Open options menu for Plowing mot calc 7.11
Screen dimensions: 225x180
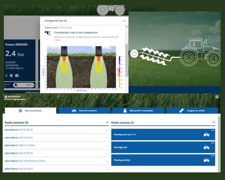(213, 130)
